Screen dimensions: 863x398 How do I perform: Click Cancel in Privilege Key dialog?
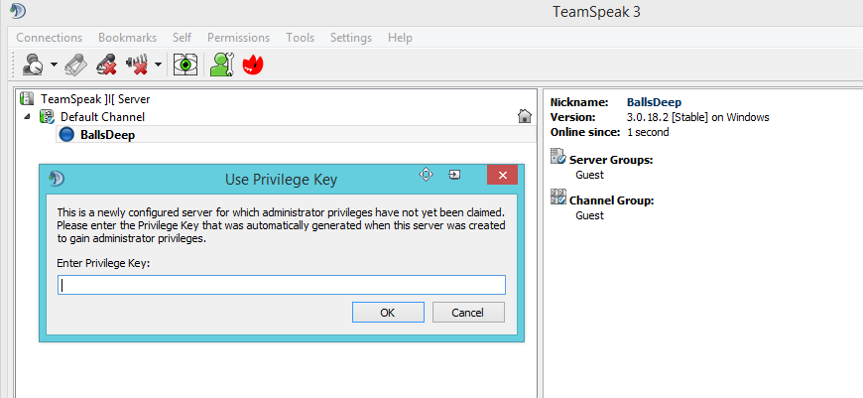coord(468,312)
